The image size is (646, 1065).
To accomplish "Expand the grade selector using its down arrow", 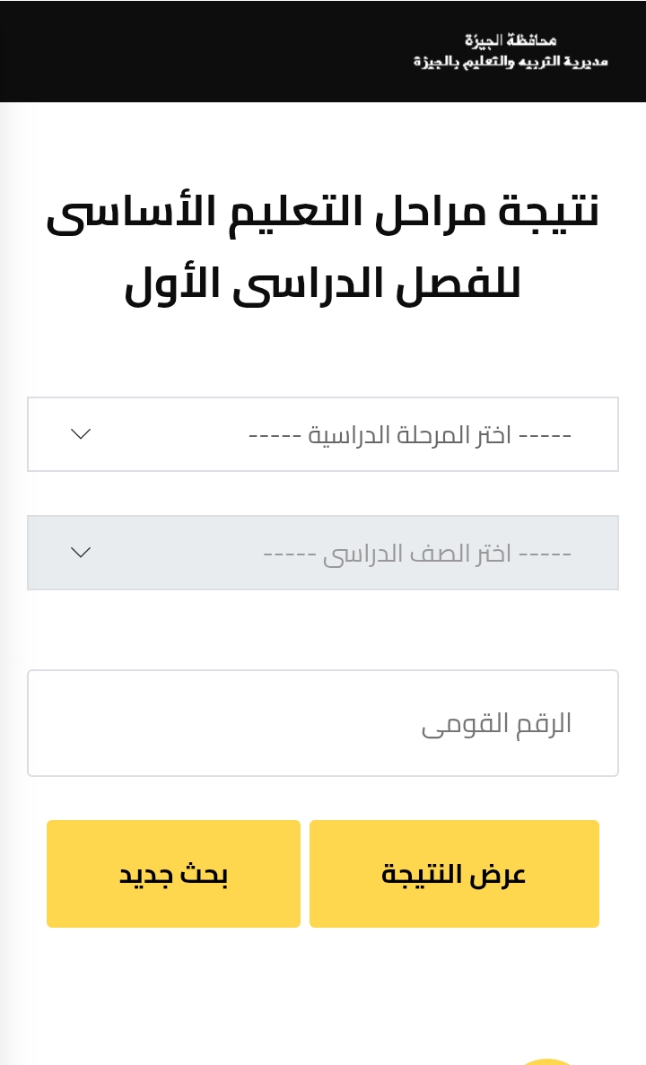I will 81,553.
